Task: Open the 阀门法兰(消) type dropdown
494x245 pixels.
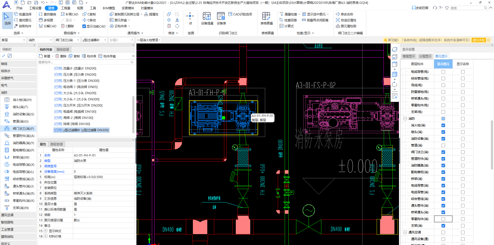Action: pyautogui.click(x=67, y=40)
